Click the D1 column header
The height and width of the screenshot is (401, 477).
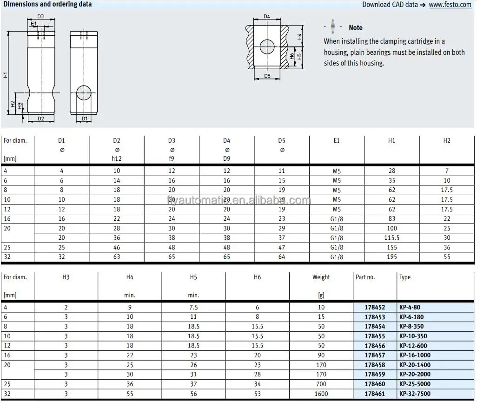coord(61,141)
